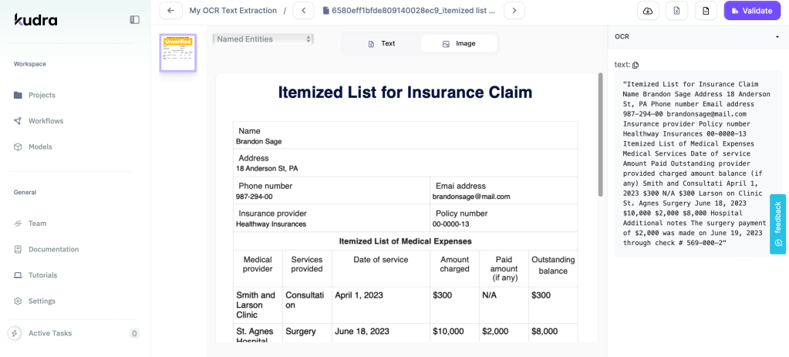789x357 pixels.
Task: Click email 'brandonsage@mail.com' in document
Action: click(x=471, y=197)
